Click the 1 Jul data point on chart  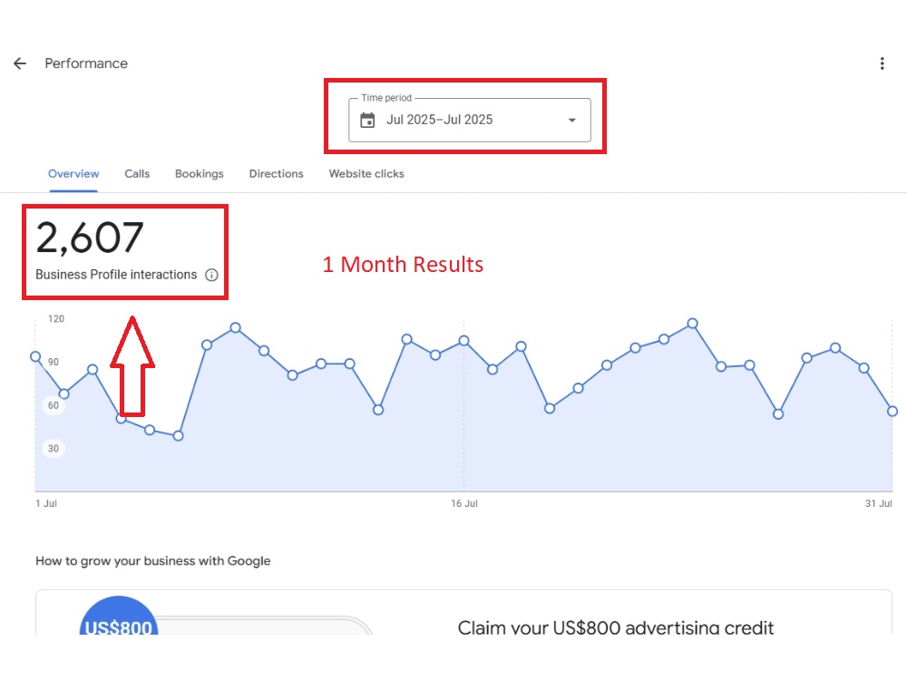[x=35, y=356]
